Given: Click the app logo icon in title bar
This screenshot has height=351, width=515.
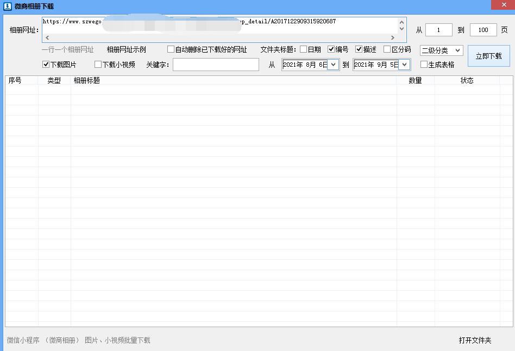Looking at the screenshot, I should [x=7, y=5].
